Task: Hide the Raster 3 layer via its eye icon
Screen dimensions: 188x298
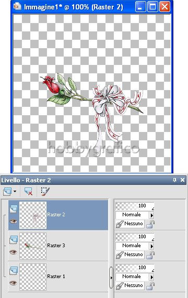Action: tap(13, 252)
